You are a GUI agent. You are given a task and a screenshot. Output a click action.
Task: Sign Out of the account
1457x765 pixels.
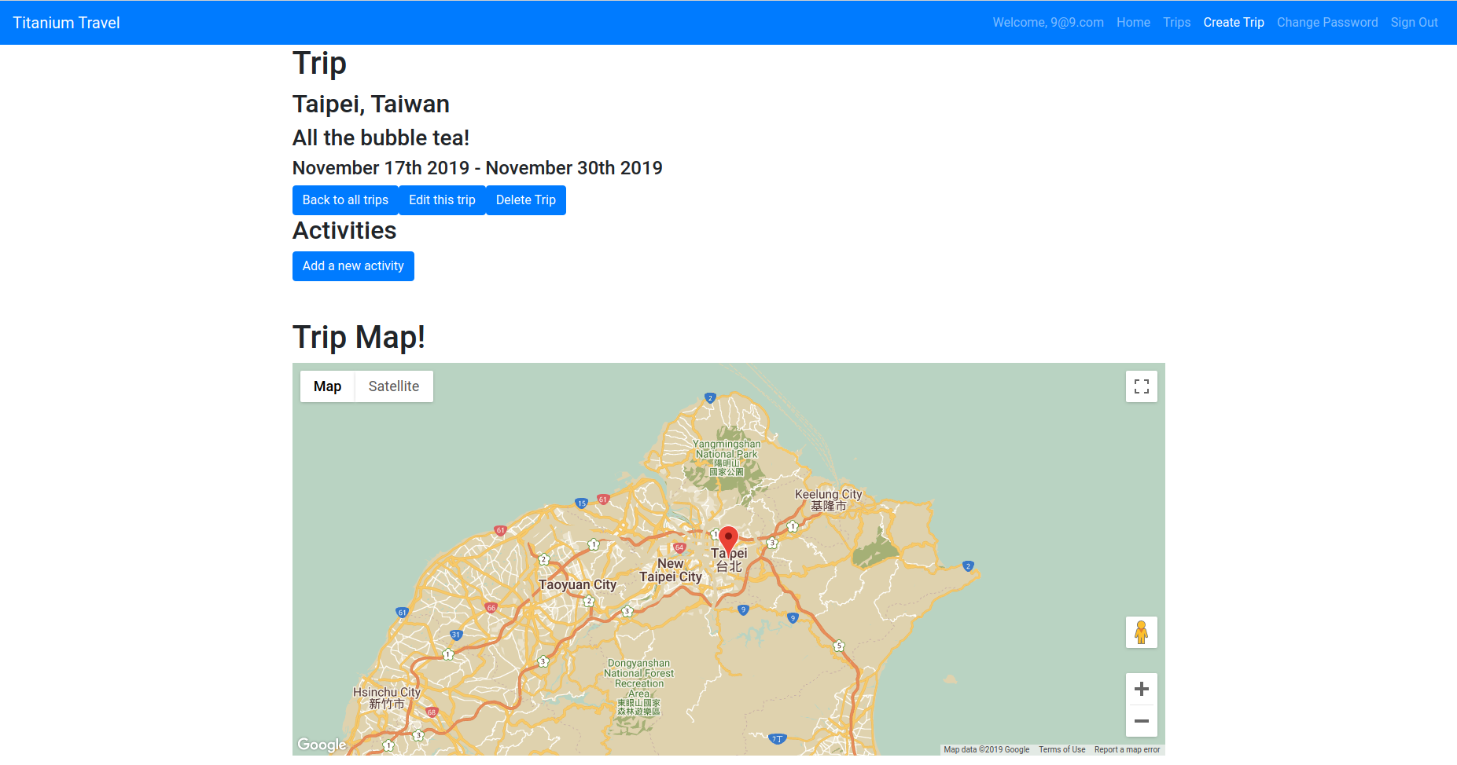pyautogui.click(x=1414, y=23)
